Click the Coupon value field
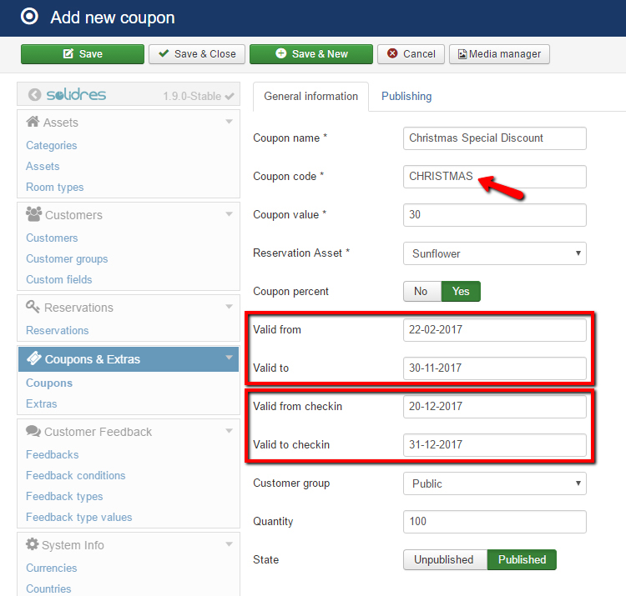This screenshot has height=596, width=626. tap(495, 215)
